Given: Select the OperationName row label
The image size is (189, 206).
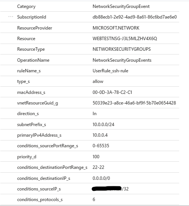Looking at the screenshot, I should pyautogui.click(x=33, y=60).
